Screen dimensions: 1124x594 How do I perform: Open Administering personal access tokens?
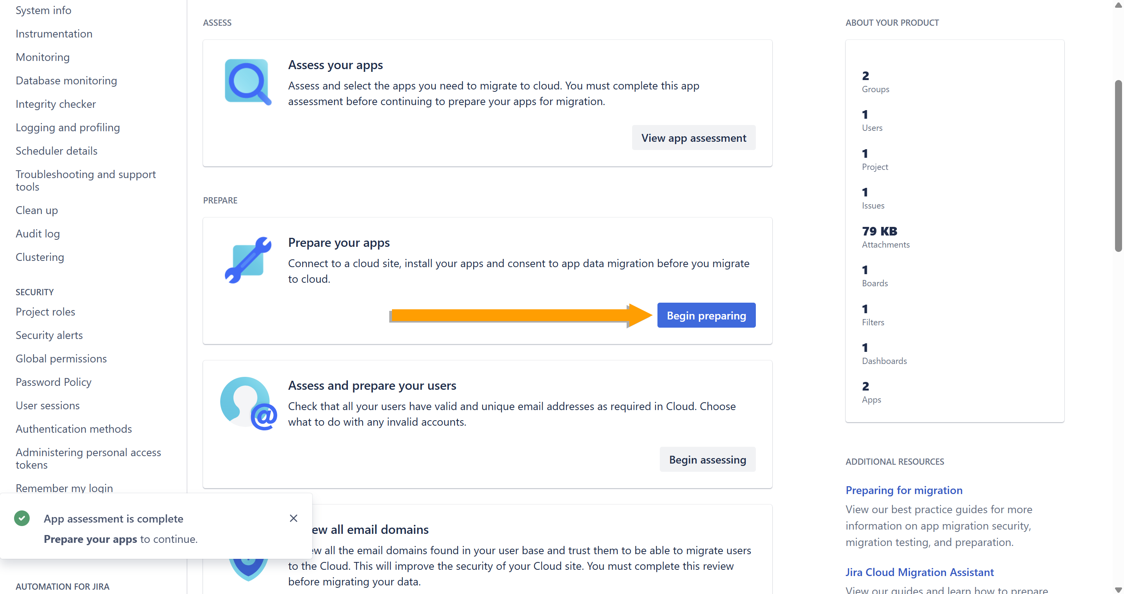pyautogui.click(x=88, y=458)
